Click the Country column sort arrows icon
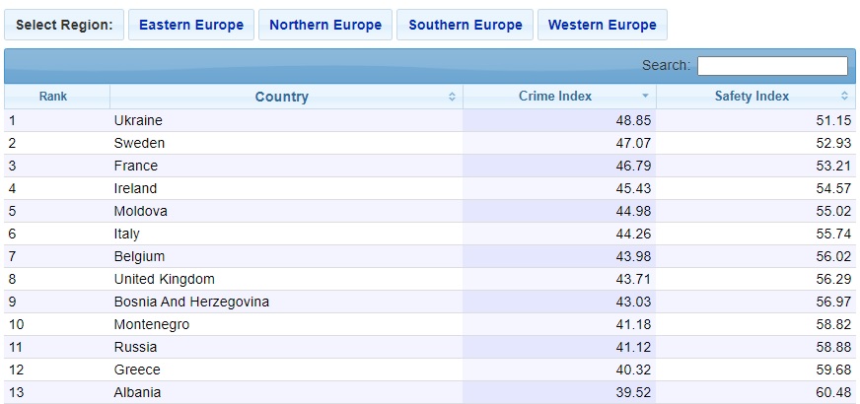The width and height of the screenshot is (860, 404). tap(452, 97)
